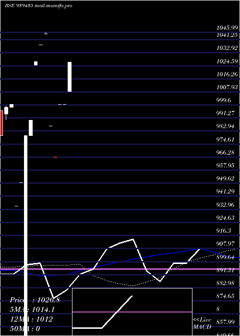Click the large red candle at left edge

(x=1, y=123)
